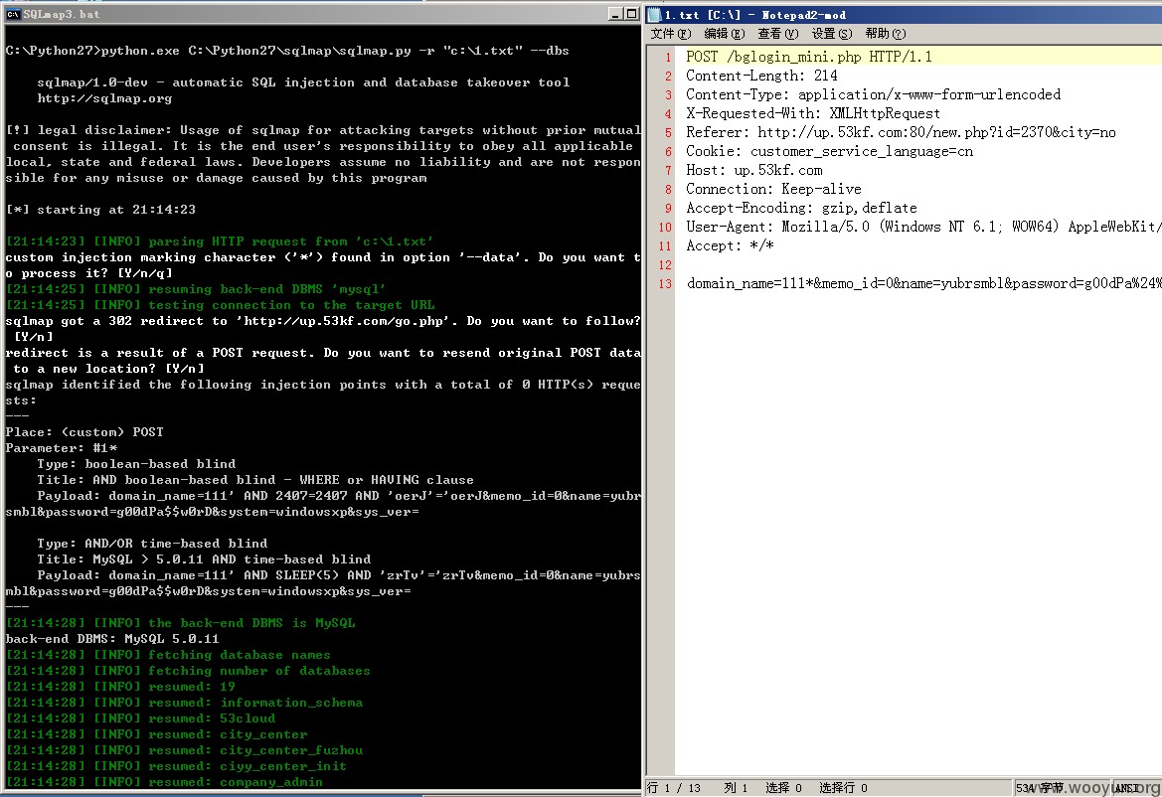
Task: Click the 'Cookie: customer_service_language=cn' line
Action: [829, 151]
